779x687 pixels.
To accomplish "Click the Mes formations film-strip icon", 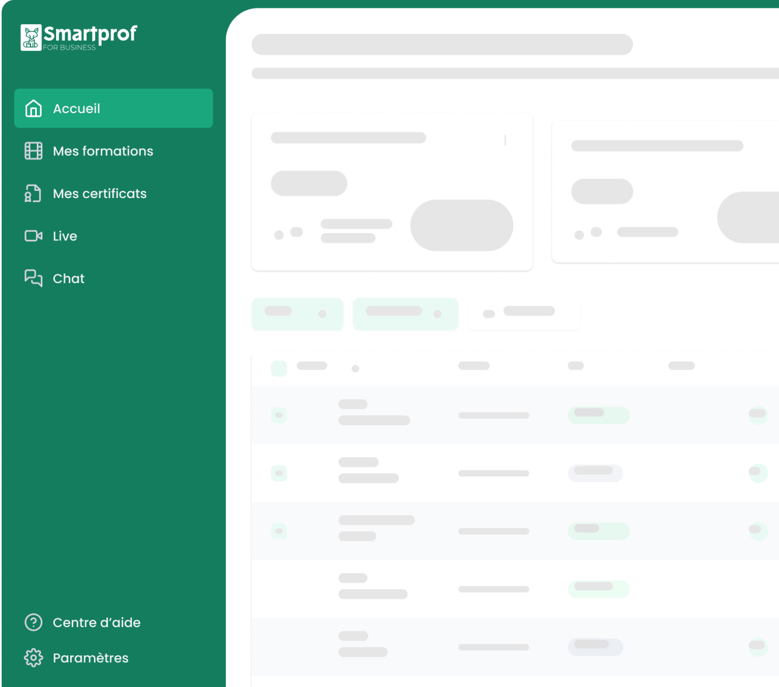I will click(x=33, y=151).
